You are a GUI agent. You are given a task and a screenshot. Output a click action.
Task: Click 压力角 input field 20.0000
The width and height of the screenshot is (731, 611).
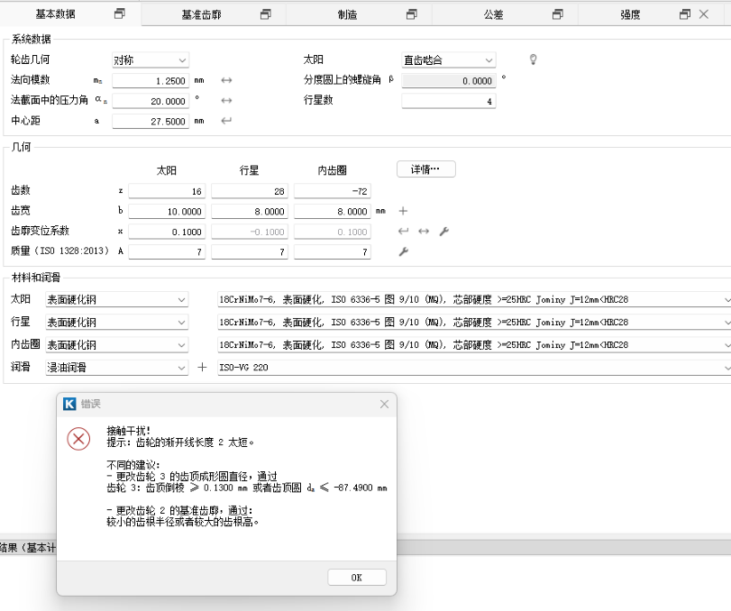pos(151,101)
